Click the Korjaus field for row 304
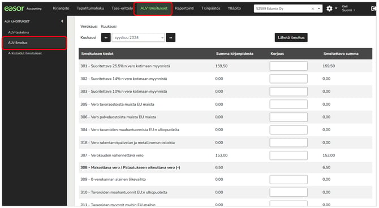Screen dimensions: 379x208 [288, 130]
